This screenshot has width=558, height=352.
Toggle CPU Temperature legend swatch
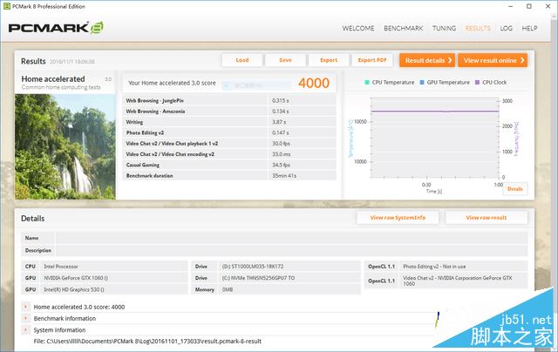point(367,82)
